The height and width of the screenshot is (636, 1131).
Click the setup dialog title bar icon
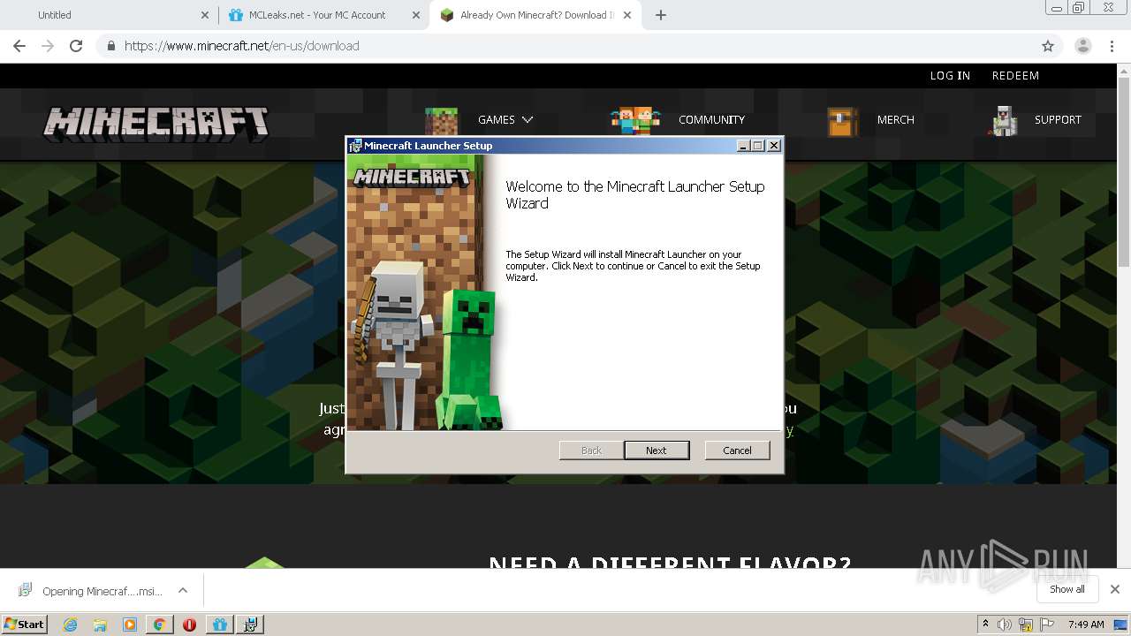tap(355, 146)
